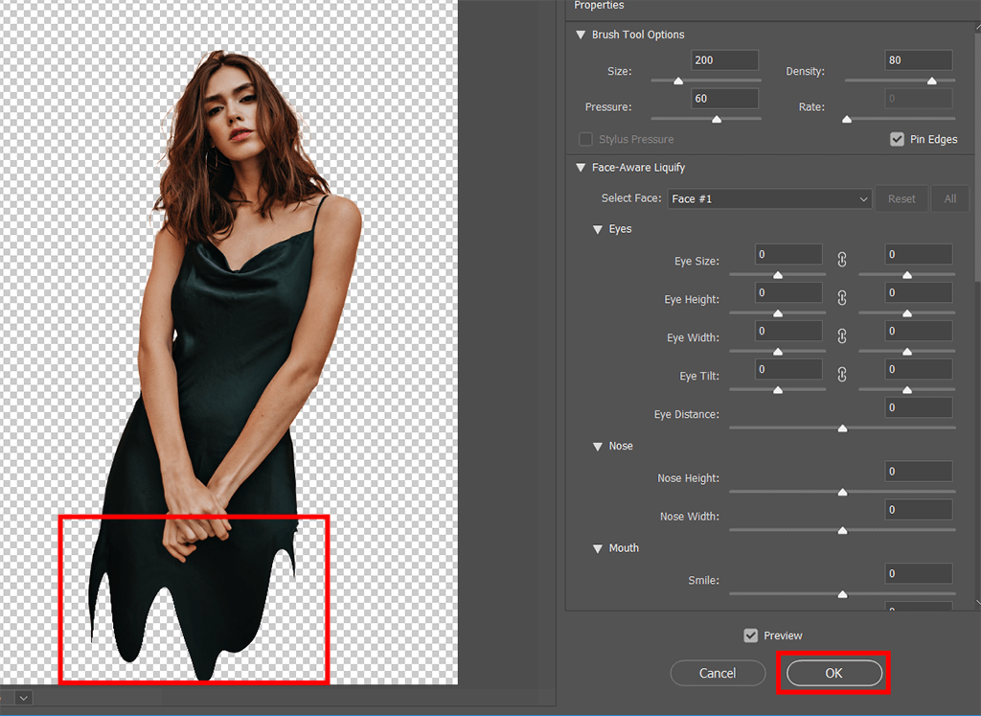Viewport: 981px width, 716px height.
Task: Collapse the Brush Tool Options section
Action: (581, 35)
